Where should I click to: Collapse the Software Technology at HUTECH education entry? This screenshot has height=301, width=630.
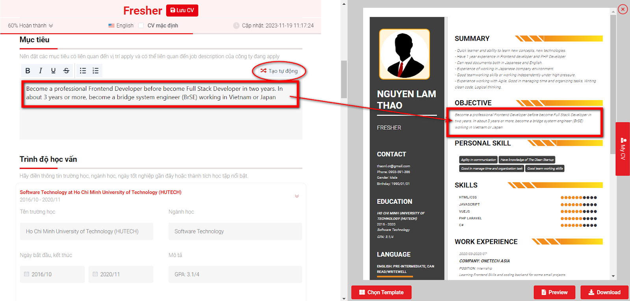pyautogui.click(x=297, y=196)
